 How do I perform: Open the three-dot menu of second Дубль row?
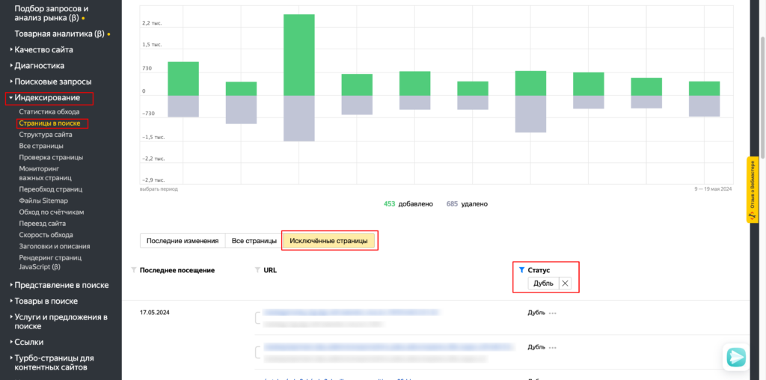point(553,347)
